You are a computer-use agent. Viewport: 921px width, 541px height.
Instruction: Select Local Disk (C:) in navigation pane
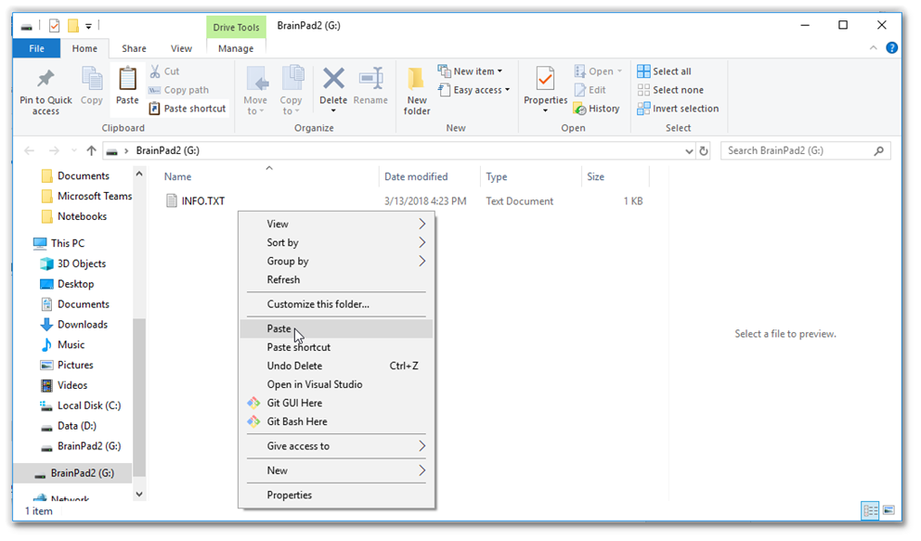click(x=88, y=406)
